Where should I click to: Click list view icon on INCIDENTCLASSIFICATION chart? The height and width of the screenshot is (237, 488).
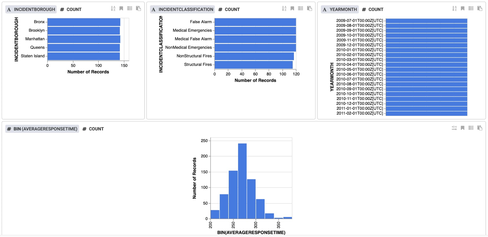[300, 9]
